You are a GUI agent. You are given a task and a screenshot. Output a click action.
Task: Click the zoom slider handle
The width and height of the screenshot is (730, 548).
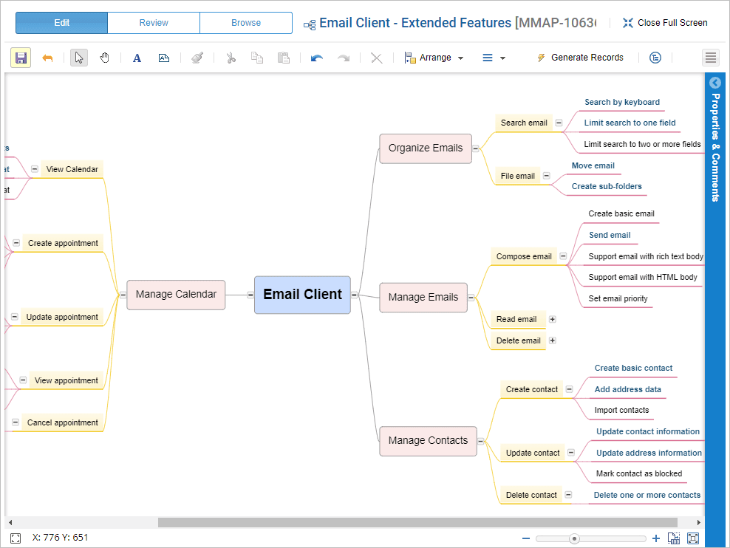574,538
